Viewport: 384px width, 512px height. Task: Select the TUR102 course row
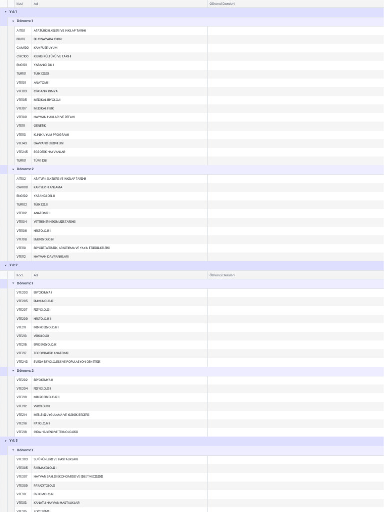[199, 204]
